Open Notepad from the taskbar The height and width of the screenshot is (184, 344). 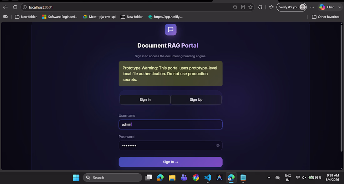(x=243, y=178)
